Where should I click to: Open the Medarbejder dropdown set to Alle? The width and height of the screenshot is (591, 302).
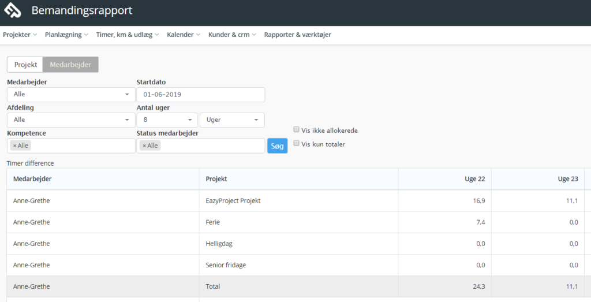click(x=71, y=94)
